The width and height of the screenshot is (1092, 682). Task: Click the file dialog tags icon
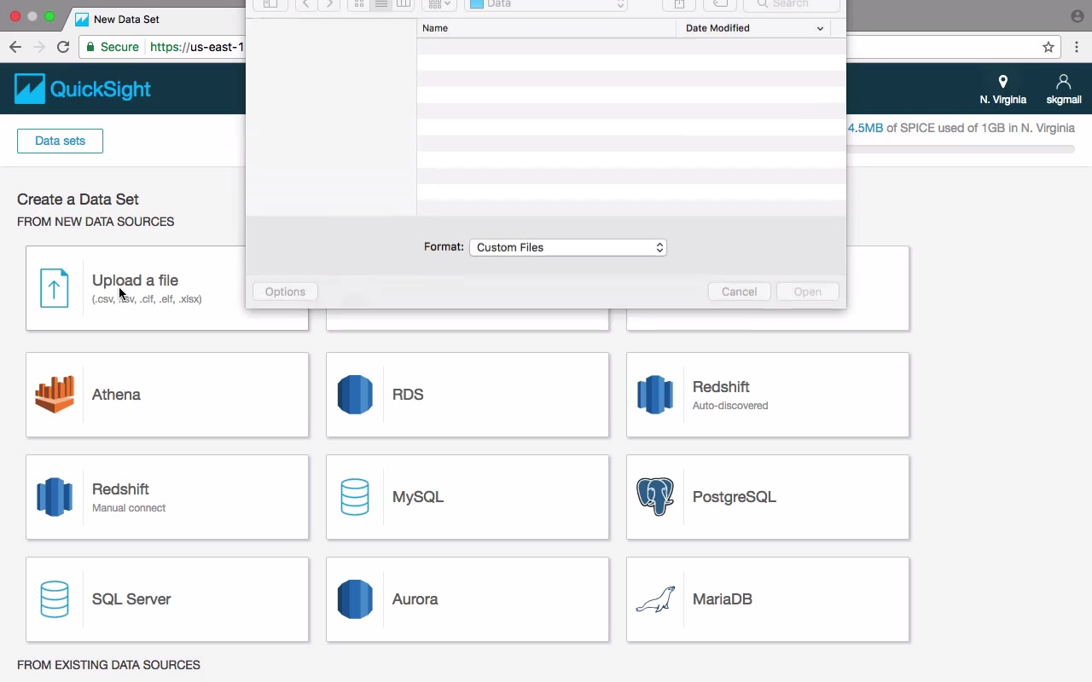tap(720, 4)
